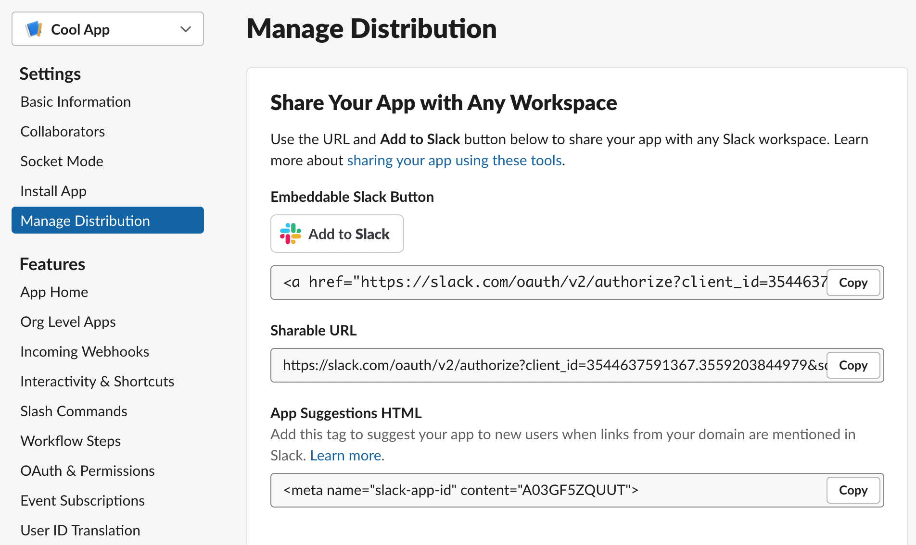Image resolution: width=916 pixels, height=545 pixels.
Task: Expand the Cool App selector chevron
Action: point(186,29)
